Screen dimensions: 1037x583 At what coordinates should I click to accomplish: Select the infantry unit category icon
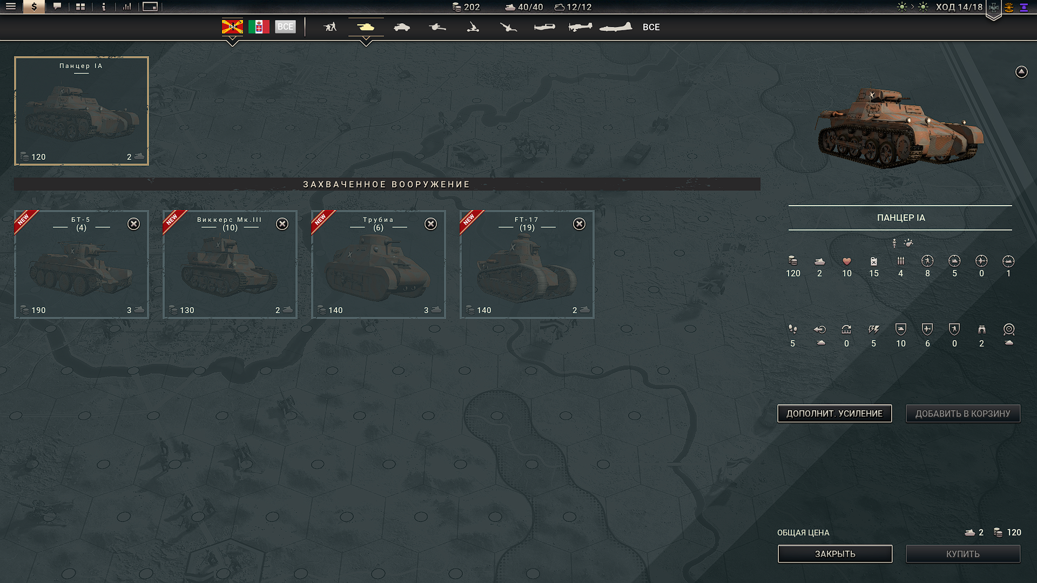point(330,26)
